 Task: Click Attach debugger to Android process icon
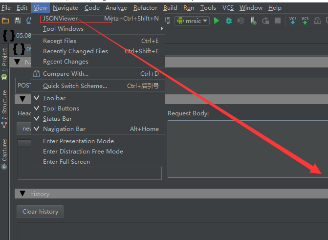253,21
